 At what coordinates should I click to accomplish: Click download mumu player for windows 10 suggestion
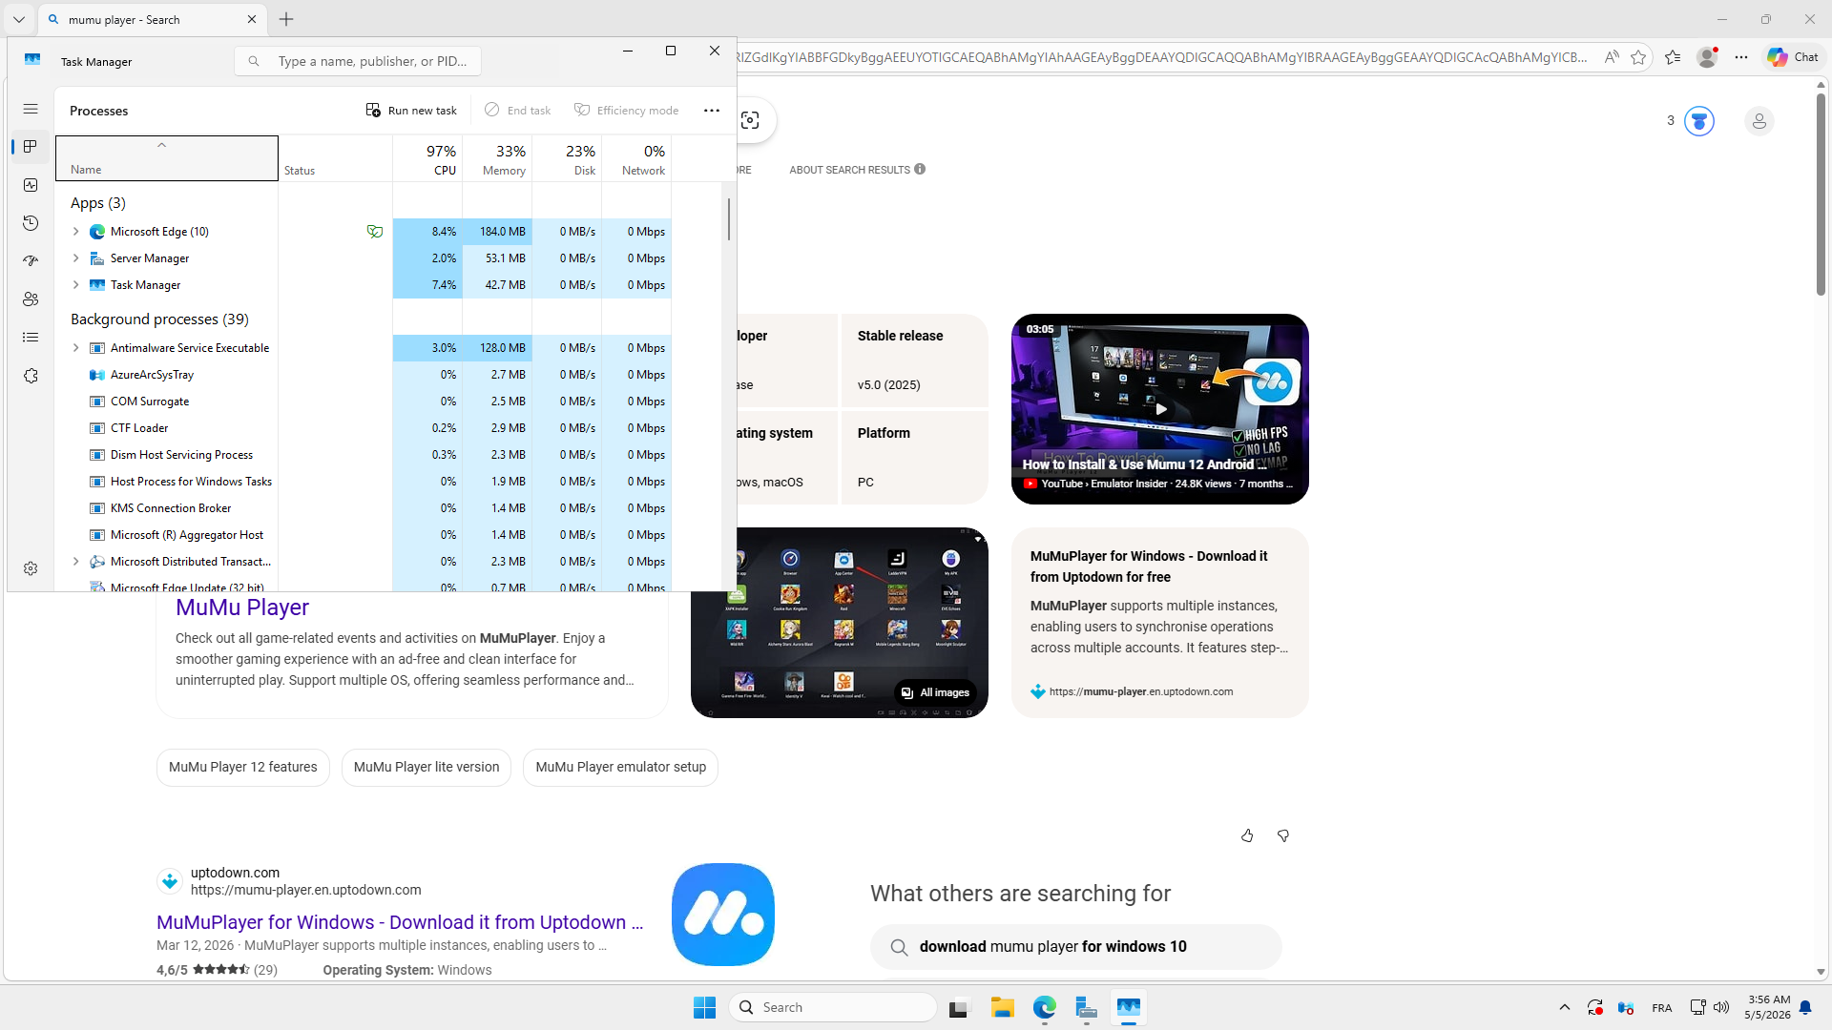pos(1076,947)
